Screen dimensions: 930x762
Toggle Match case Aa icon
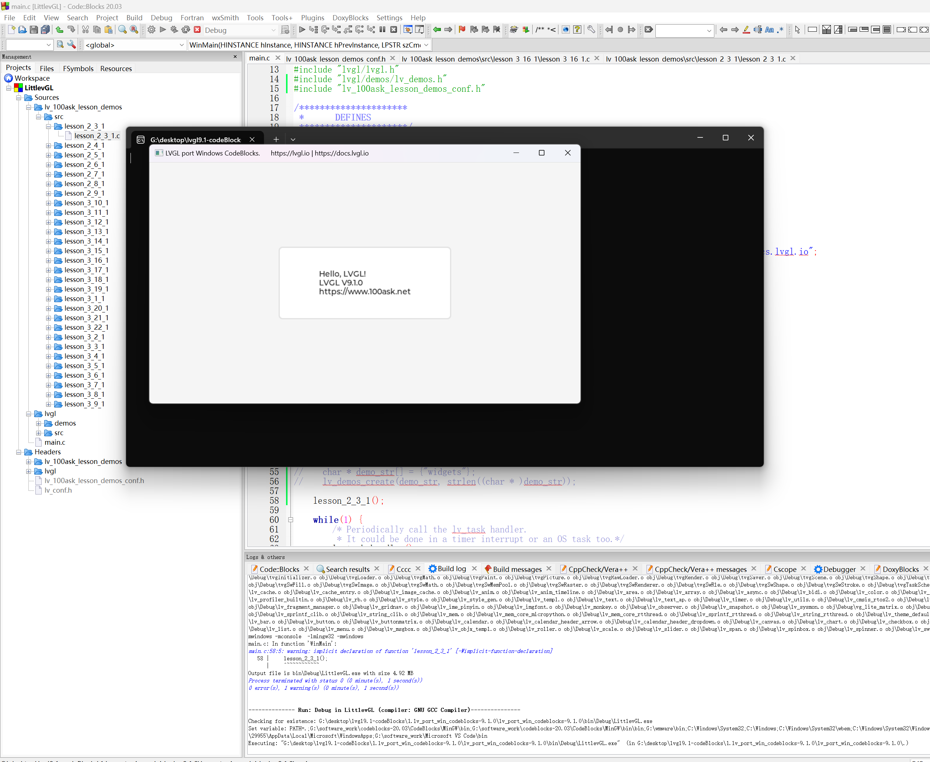tap(769, 30)
